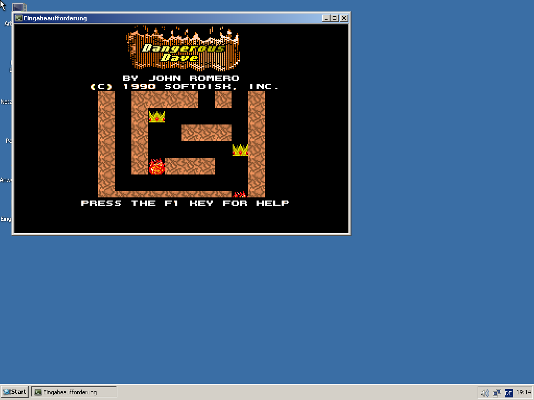534x400 pixels.
Task: Click the Eingabeaufforderung window title bar text
Action: point(55,18)
